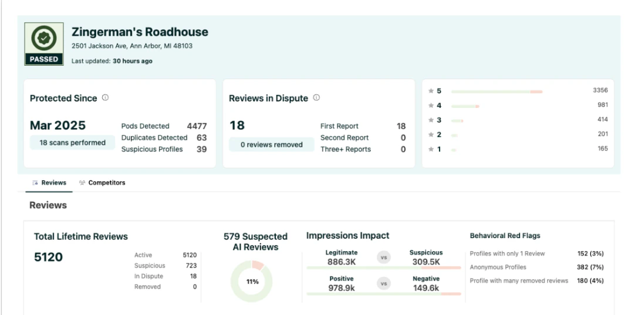
Task: Click the vs badge between Positive and Negative
Action: [384, 283]
